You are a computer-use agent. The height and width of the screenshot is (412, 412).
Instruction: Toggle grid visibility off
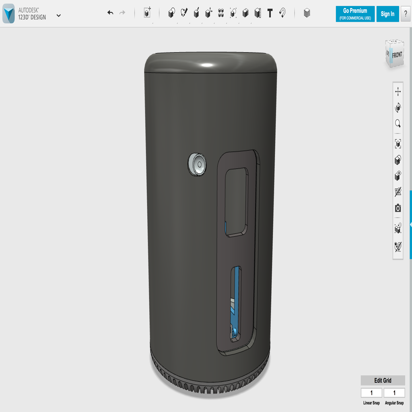pos(398,192)
